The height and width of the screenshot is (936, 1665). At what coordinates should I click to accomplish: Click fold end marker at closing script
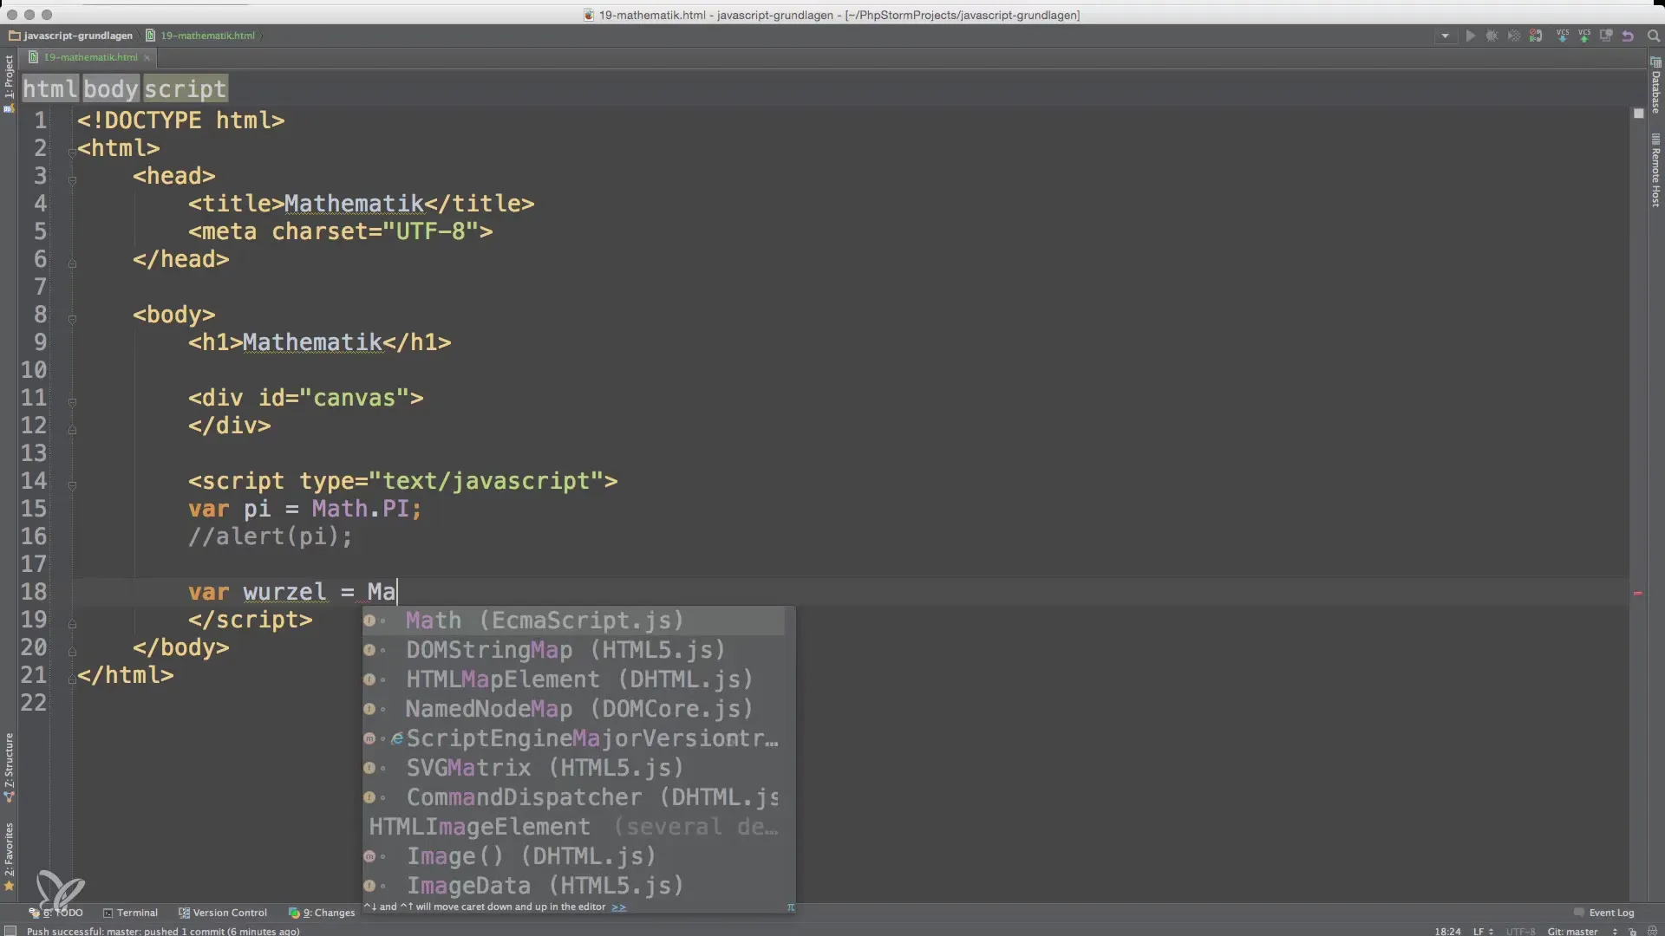click(72, 623)
